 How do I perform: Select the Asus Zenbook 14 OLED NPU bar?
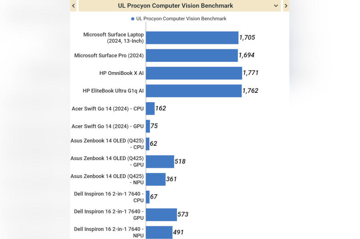(156, 179)
